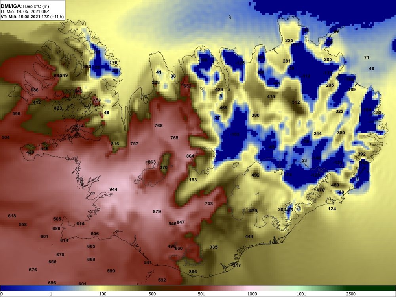This screenshot has height=297, width=396.
Task: Click the 768 value label
Action: (x=158, y=126)
